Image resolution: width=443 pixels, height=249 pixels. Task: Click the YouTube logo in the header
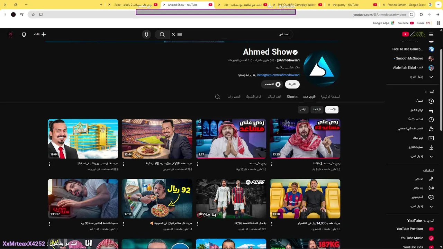tap(414, 34)
